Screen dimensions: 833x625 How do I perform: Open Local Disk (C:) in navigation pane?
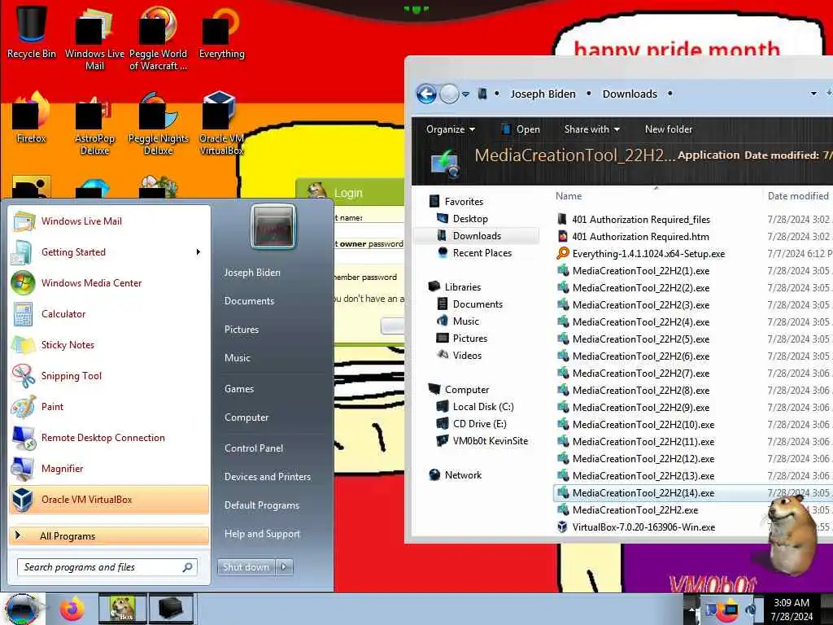pos(483,407)
